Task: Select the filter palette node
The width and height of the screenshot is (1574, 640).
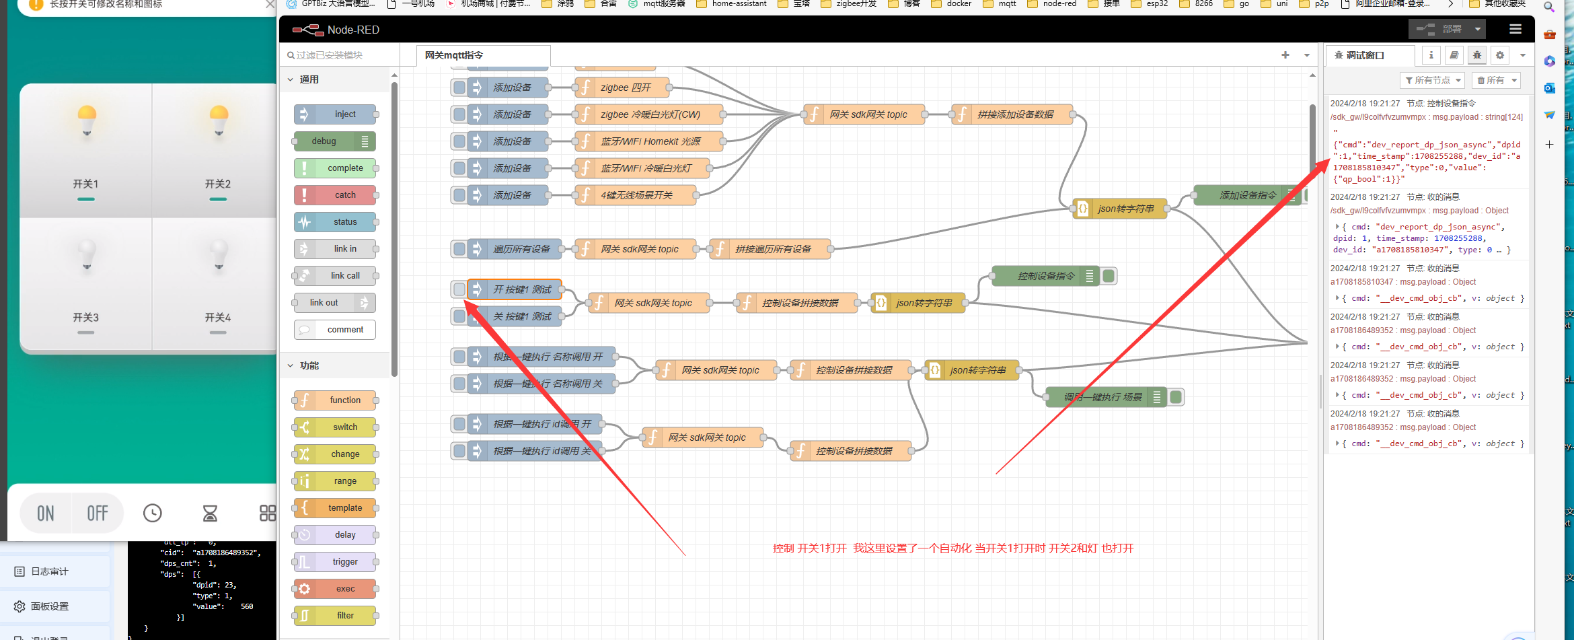Action: click(336, 616)
